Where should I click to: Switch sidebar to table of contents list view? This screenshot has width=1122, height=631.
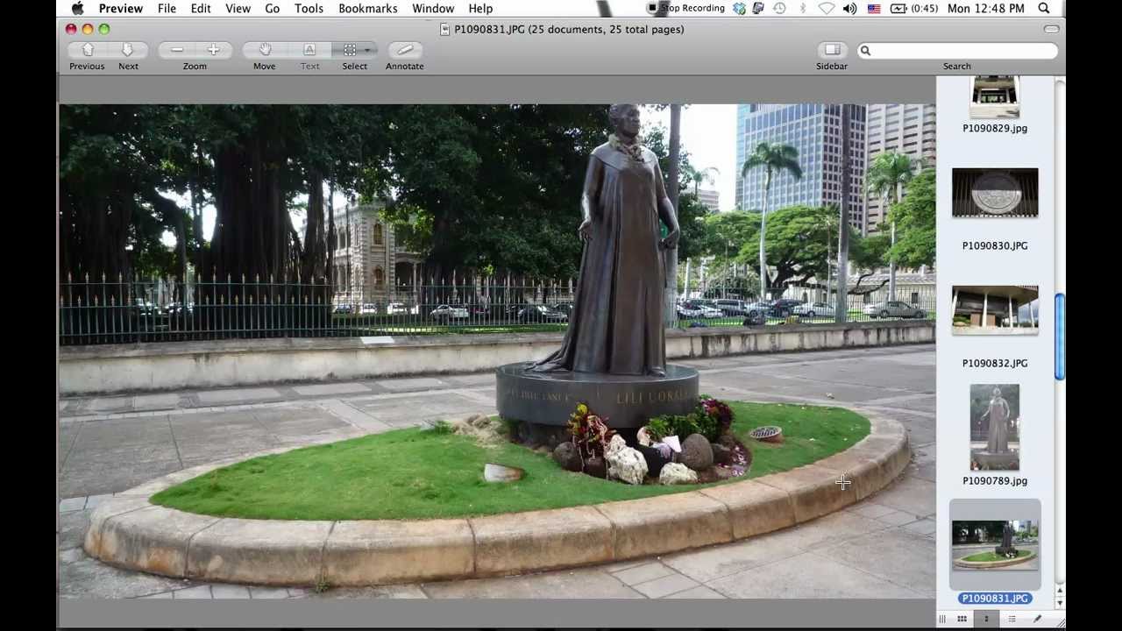pyautogui.click(x=1012, y=620)
